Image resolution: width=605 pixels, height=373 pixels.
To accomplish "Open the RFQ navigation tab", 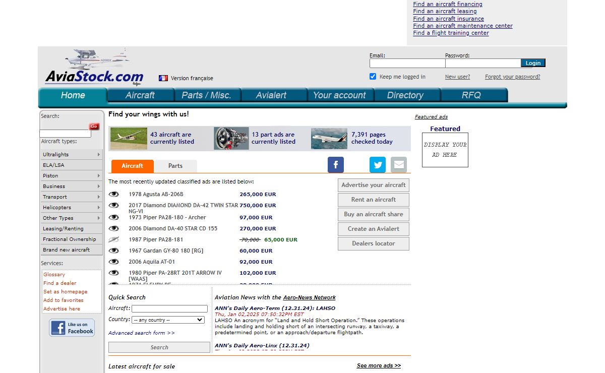I will pos(473,95).
